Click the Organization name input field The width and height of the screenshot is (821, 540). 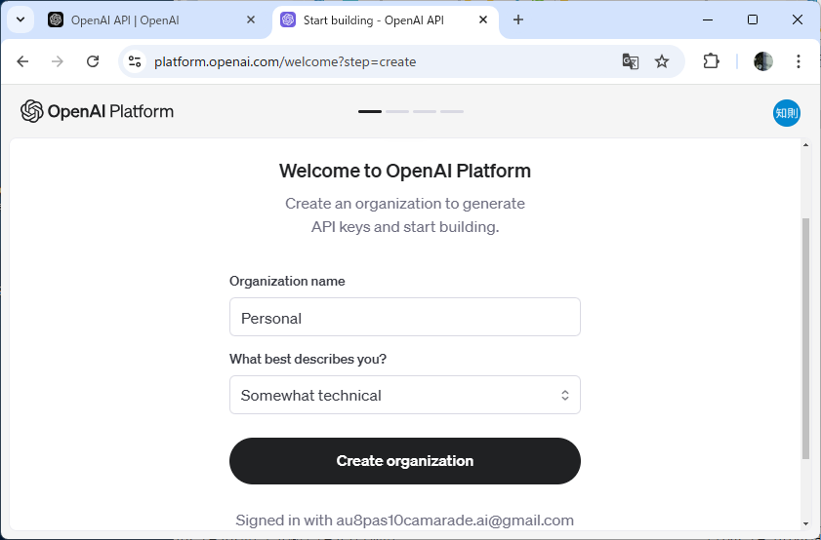click(x=405, y=317)
